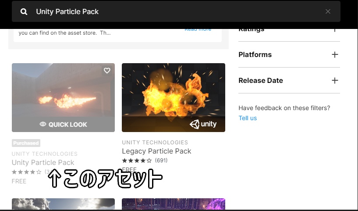
Task: Click the Legacy Particle Pack star rating
Action: [137, 161]
